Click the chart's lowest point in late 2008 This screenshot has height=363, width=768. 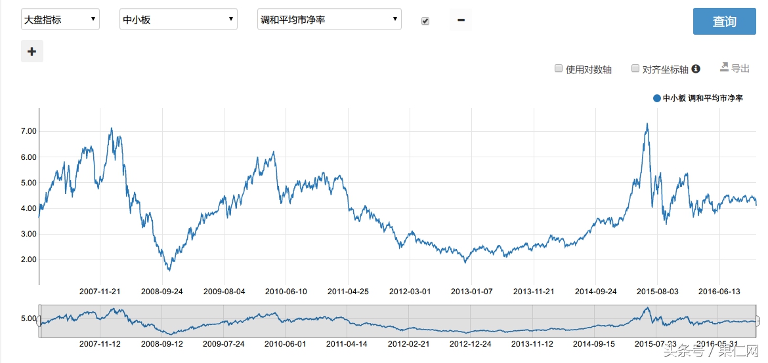pos(169,269)
